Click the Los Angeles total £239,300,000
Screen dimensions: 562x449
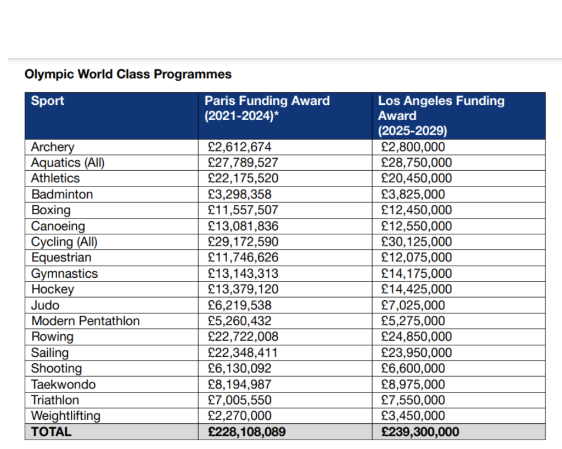pyautogui.click(x=419, y=432)
